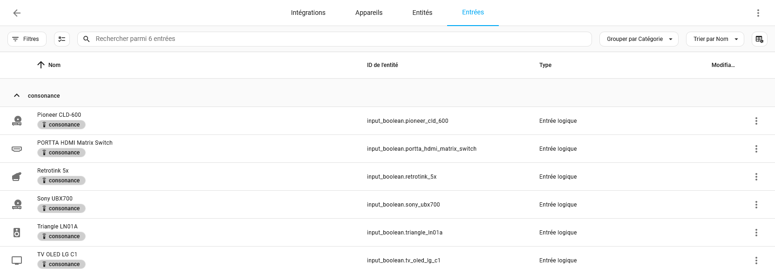The width and height of the screenshot is (775, 274).
Task: Open more options for Retrotink 5x
Action: [x=756, y=177]
